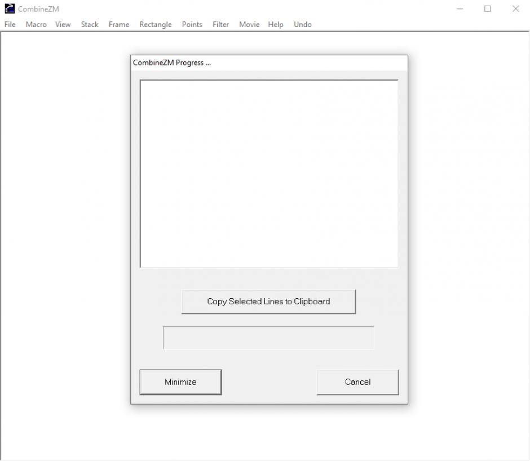530x461 pixels.
Task: Minimize the CombineZM main window
Action: [x=460, y=9]
